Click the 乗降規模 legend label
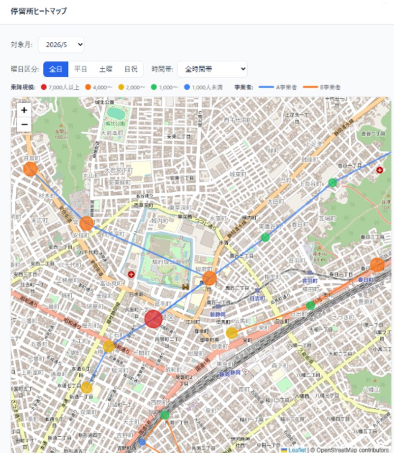 (x=23, y=87)
